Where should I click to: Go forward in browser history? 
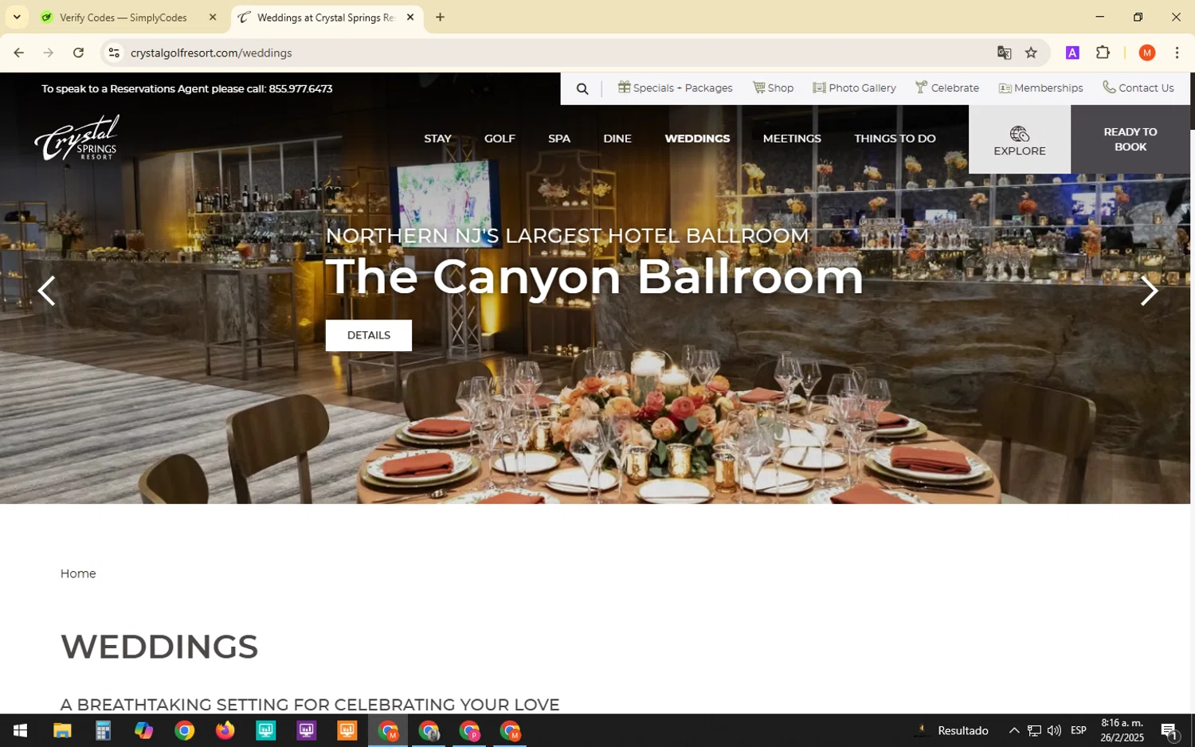tap(49, 53)
